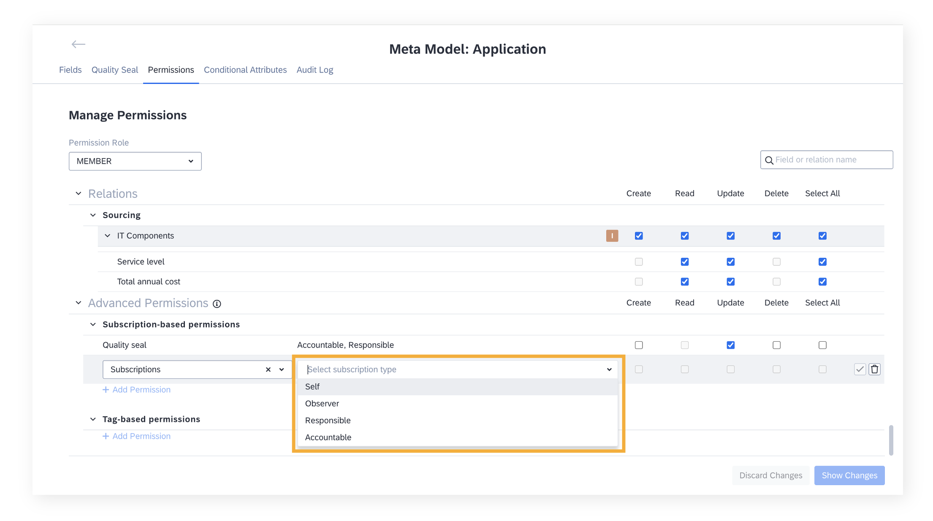Uncheck Update for IT Components

coord(731,236)
